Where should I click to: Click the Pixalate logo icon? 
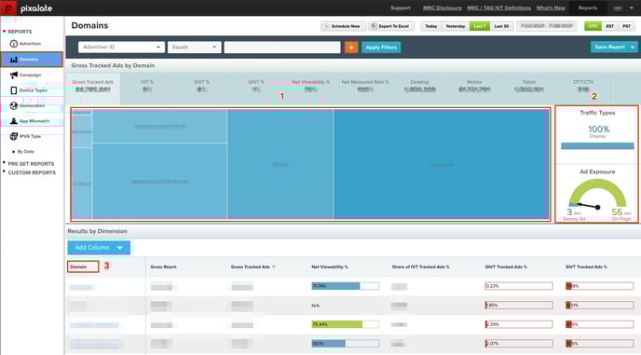coord(8,7)
